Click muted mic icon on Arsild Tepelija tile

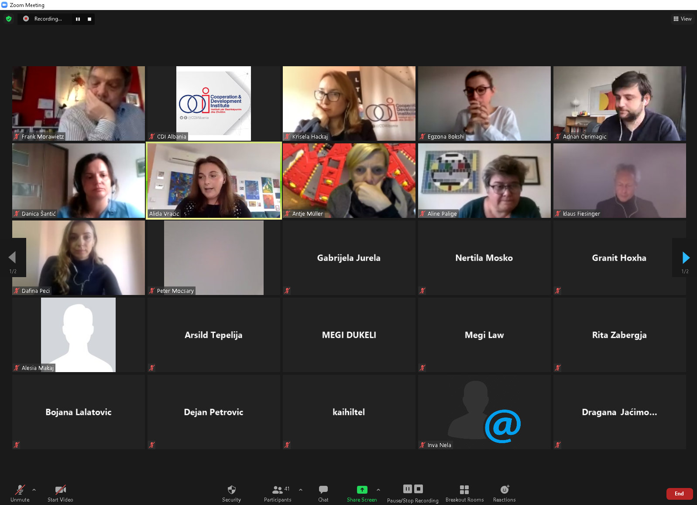coord(152,368)
